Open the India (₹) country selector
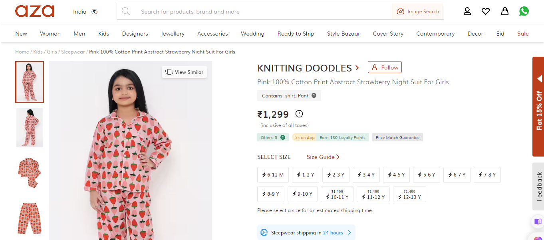Screen dimensions: 544x240 pos(85,12)
